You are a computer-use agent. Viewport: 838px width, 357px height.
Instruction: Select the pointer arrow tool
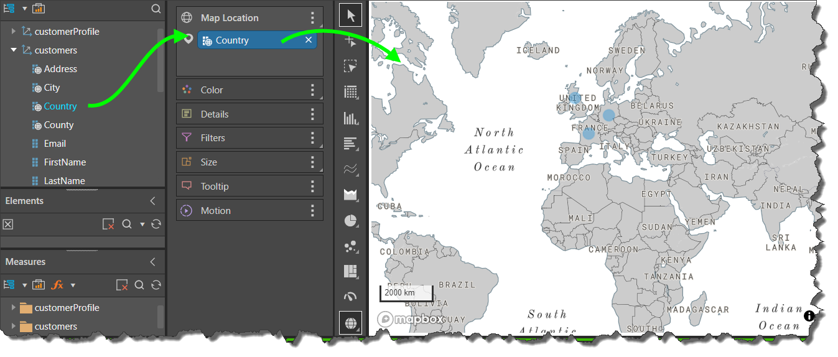click(351, 16)
